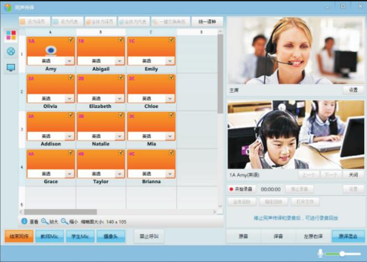Screen dimensions: 367x262
Task: Click the fourth toolbar button with teal icon
Action: (x=134, y=22)
